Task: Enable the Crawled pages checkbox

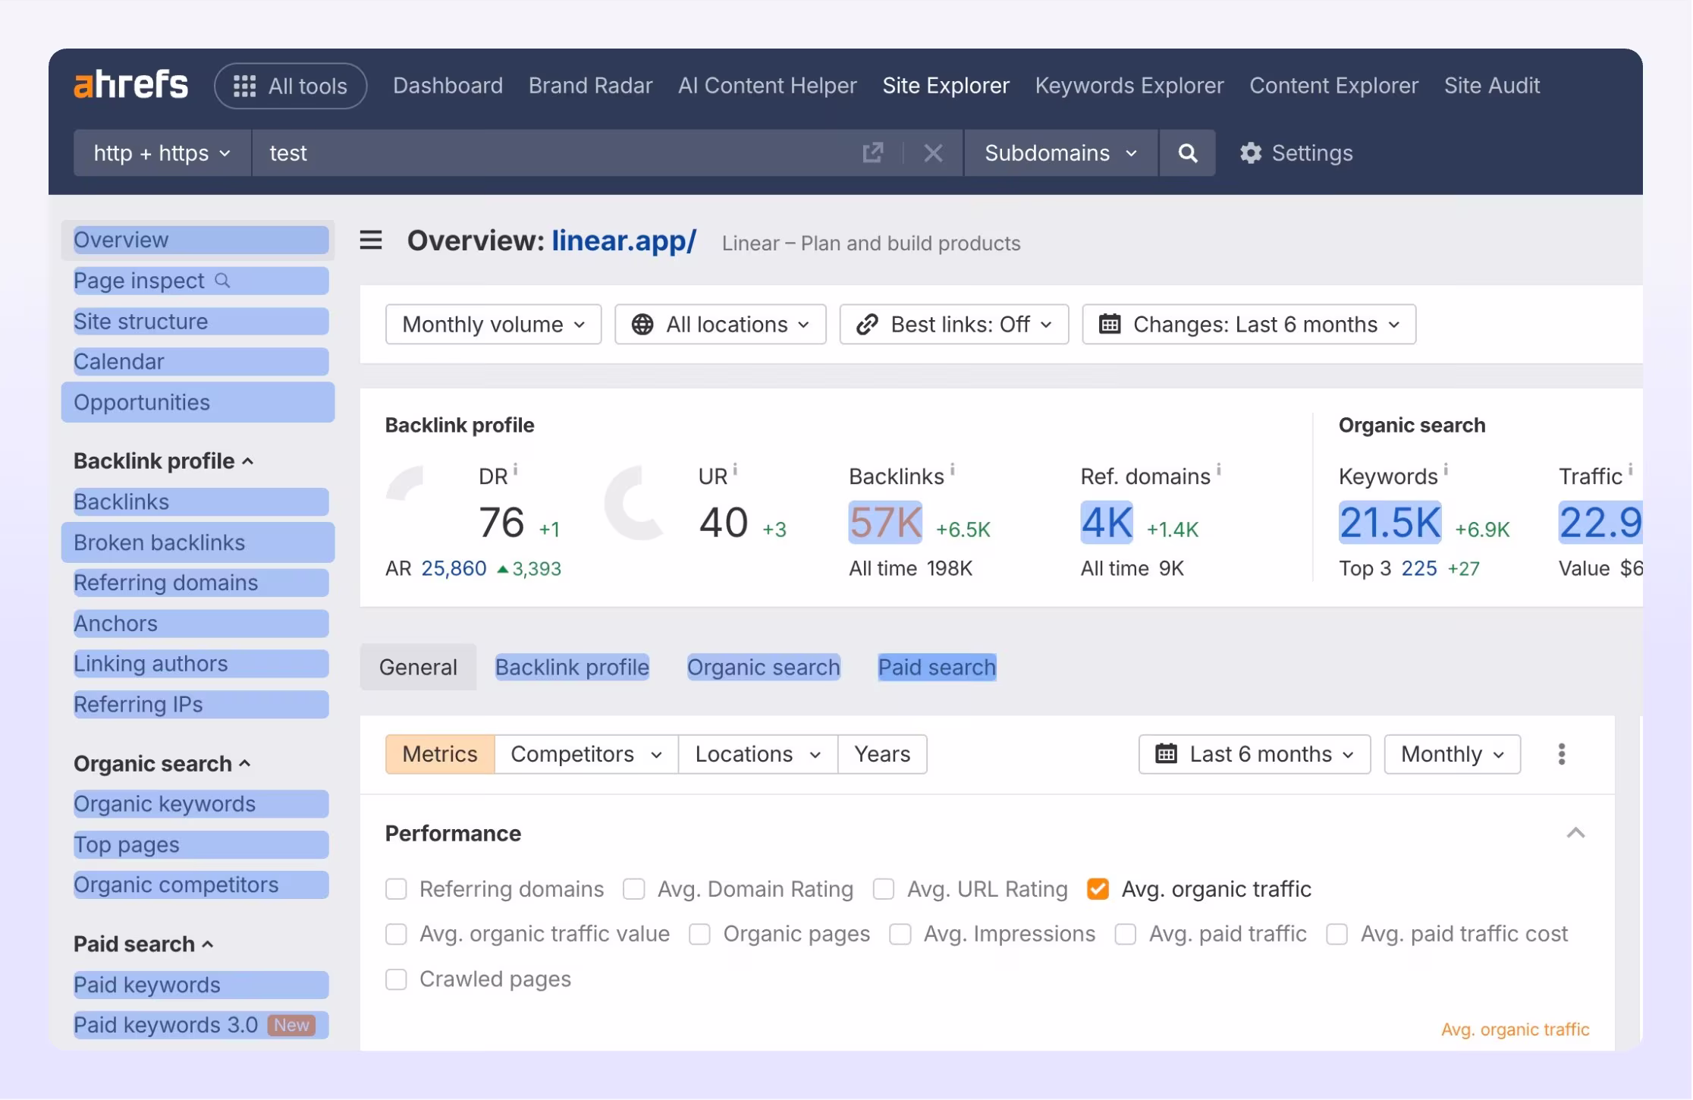Action: pos(396,979)
